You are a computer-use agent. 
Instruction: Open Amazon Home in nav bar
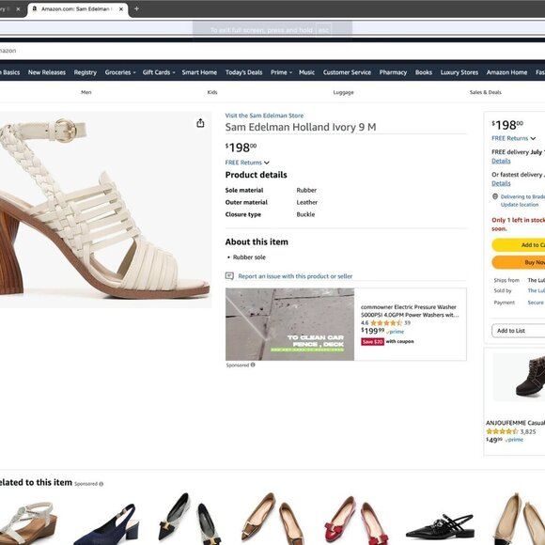(506, 72)
